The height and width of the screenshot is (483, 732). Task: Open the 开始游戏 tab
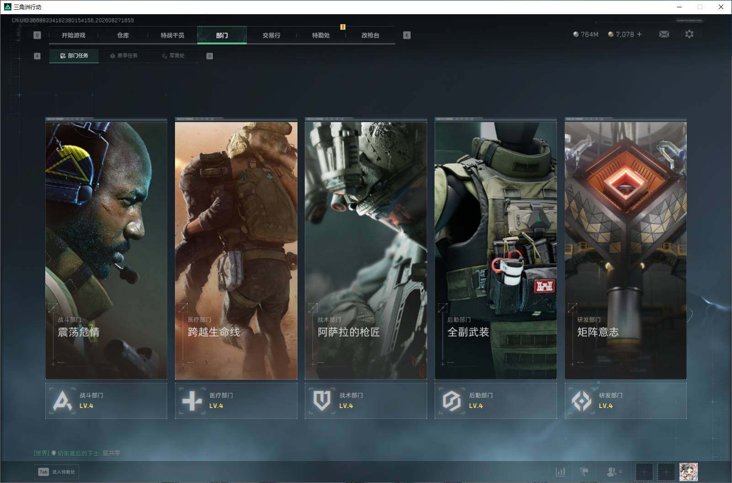(74, 35)
